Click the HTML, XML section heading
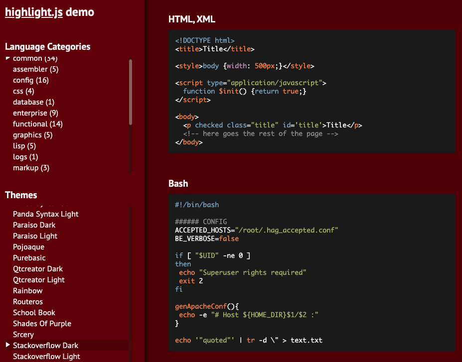Screen dimensions: 462x362 coord(192,19)
